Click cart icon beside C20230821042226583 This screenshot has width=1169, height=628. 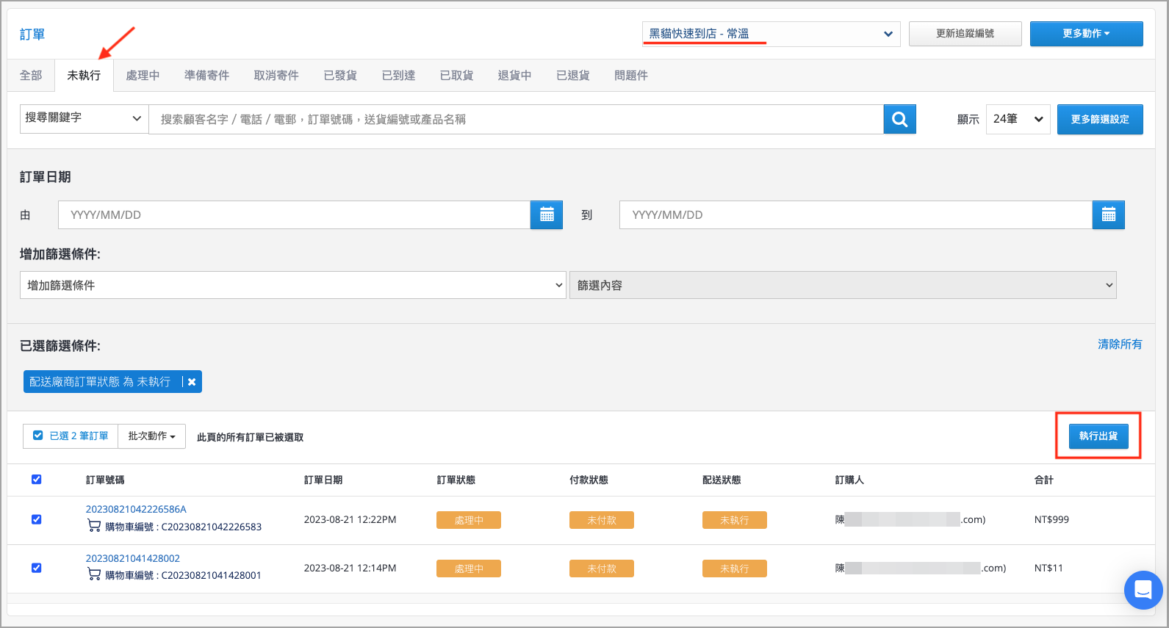[x=94, y=526]
